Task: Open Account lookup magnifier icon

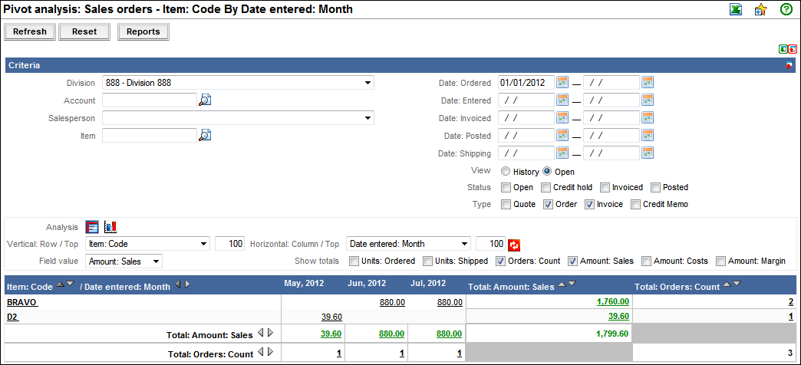Action: [205, 100]
